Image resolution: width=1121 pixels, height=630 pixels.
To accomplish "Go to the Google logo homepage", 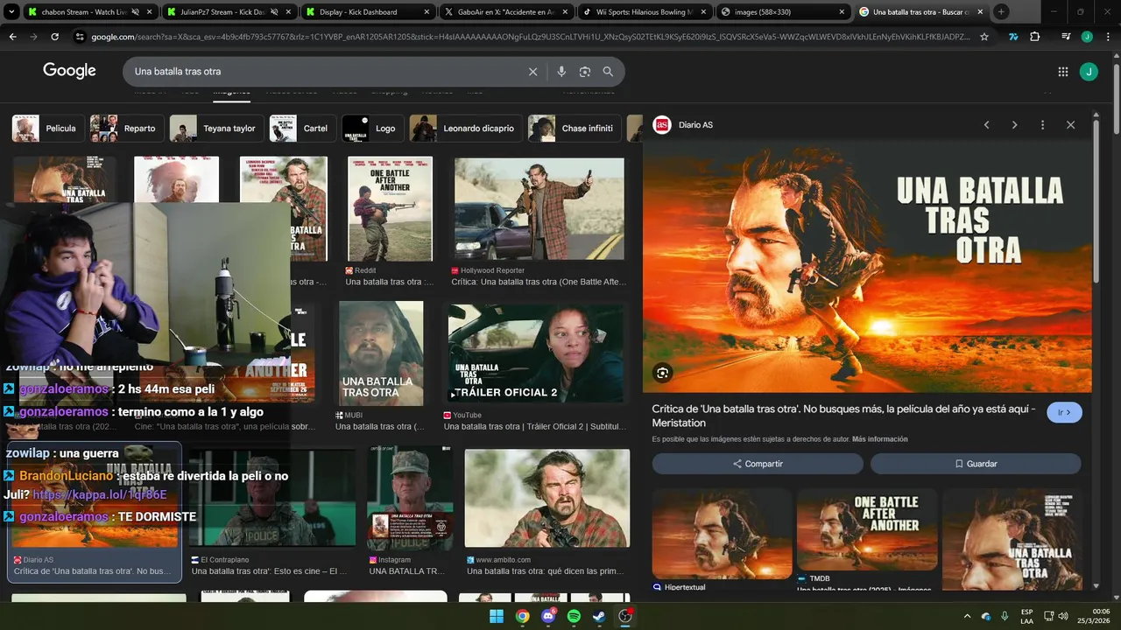I will click(69, 71).
